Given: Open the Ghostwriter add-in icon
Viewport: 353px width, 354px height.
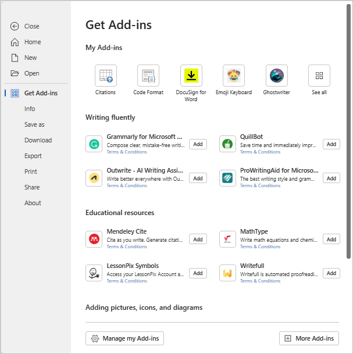Looking at the screenshot, I should click(277, 76).
